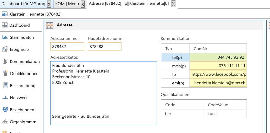Image resolution: width=270 pixels, height=133 pixels.
Task: Select the Beziehungen people icon
Action: 5,110
